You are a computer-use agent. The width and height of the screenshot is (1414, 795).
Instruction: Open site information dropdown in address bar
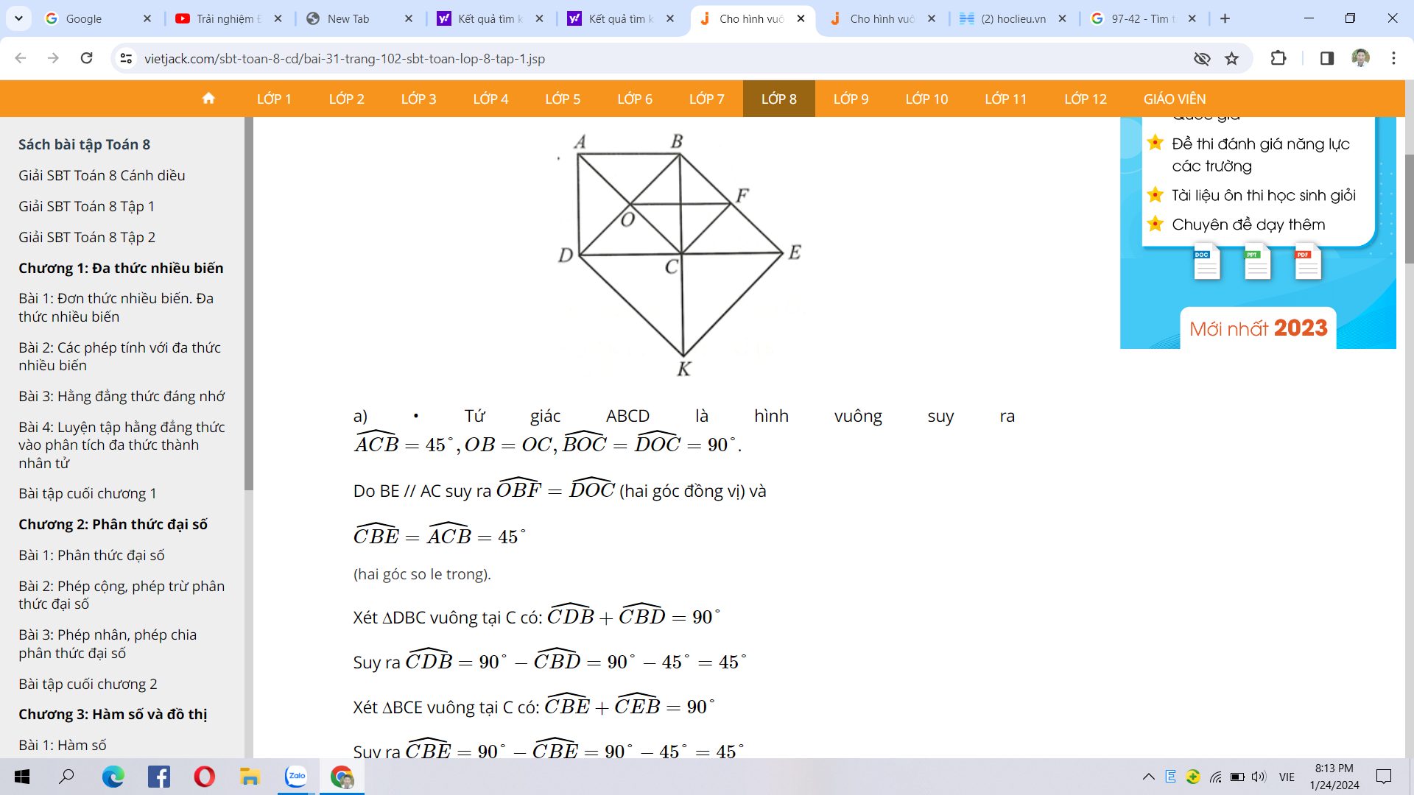[x=126, y=59]
